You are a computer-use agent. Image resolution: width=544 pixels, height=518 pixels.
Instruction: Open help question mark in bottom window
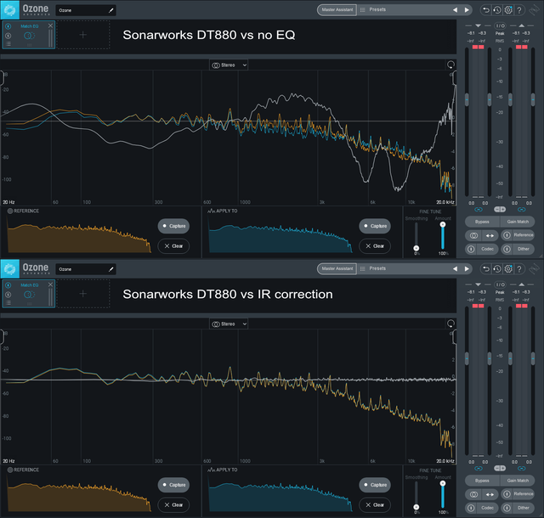pos(519,268)
